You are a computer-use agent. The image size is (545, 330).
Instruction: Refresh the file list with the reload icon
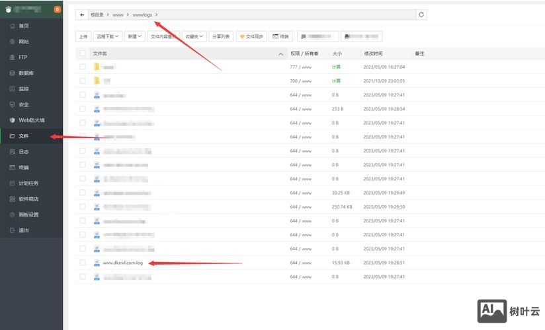tap(421, 15)
